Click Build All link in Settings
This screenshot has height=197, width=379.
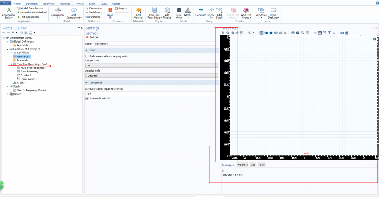[x=94, y=37]
